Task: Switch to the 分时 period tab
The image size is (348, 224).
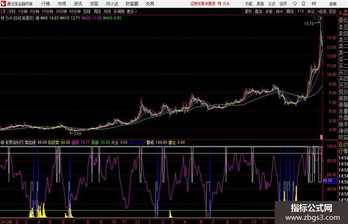Action: [12, 11]
